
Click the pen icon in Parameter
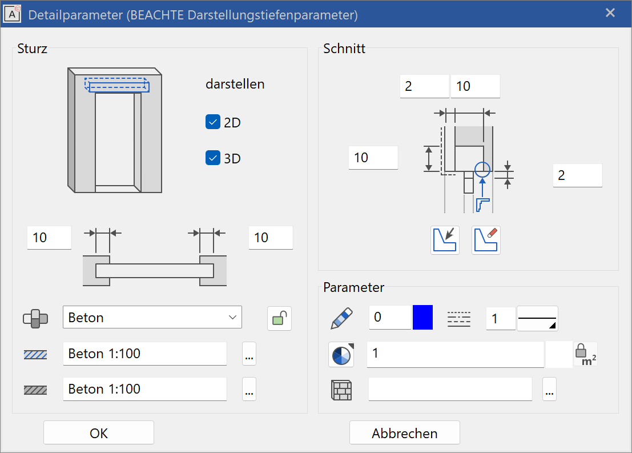pos(342,318)
